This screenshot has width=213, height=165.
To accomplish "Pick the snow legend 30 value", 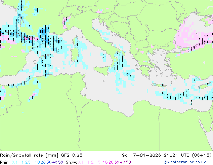I will 117,162.
